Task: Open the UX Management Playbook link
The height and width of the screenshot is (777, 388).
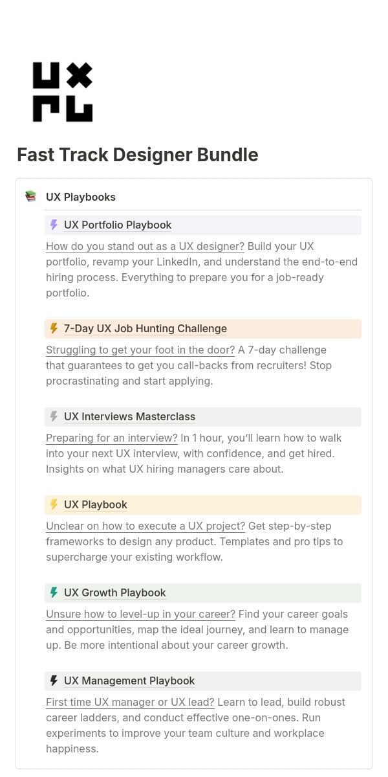Action: [x=129, y=681]
